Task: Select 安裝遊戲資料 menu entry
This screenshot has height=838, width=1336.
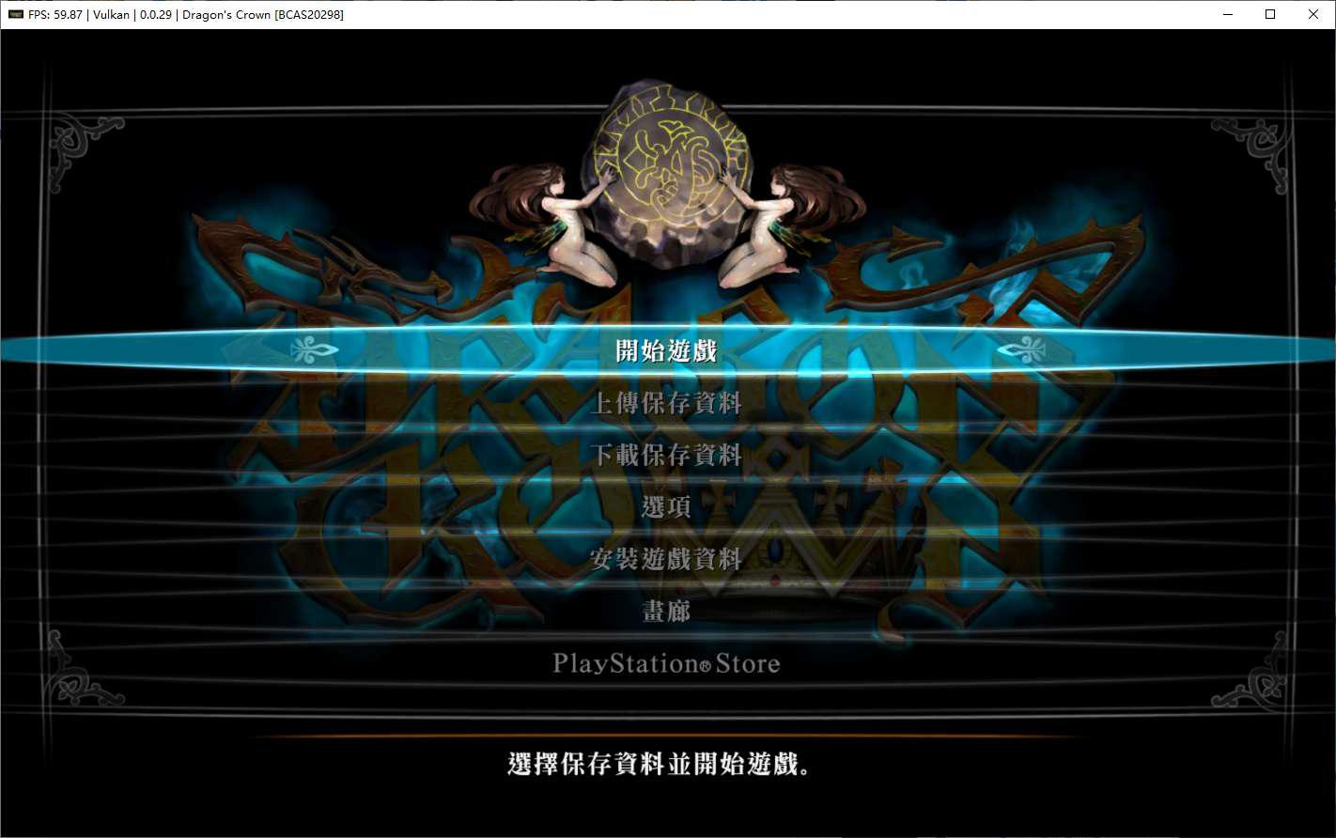Action: click(666, 559)
